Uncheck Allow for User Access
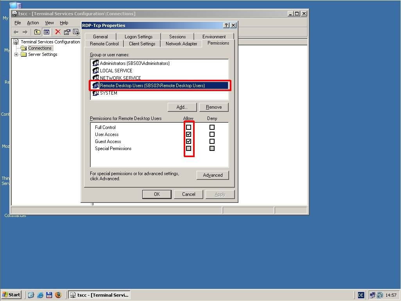This screenshot has height=301, width=401. pos(189,134)
